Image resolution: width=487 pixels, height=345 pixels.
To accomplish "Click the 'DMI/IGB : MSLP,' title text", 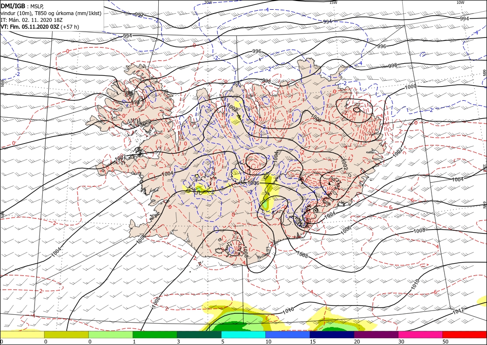I will (23, 6).
